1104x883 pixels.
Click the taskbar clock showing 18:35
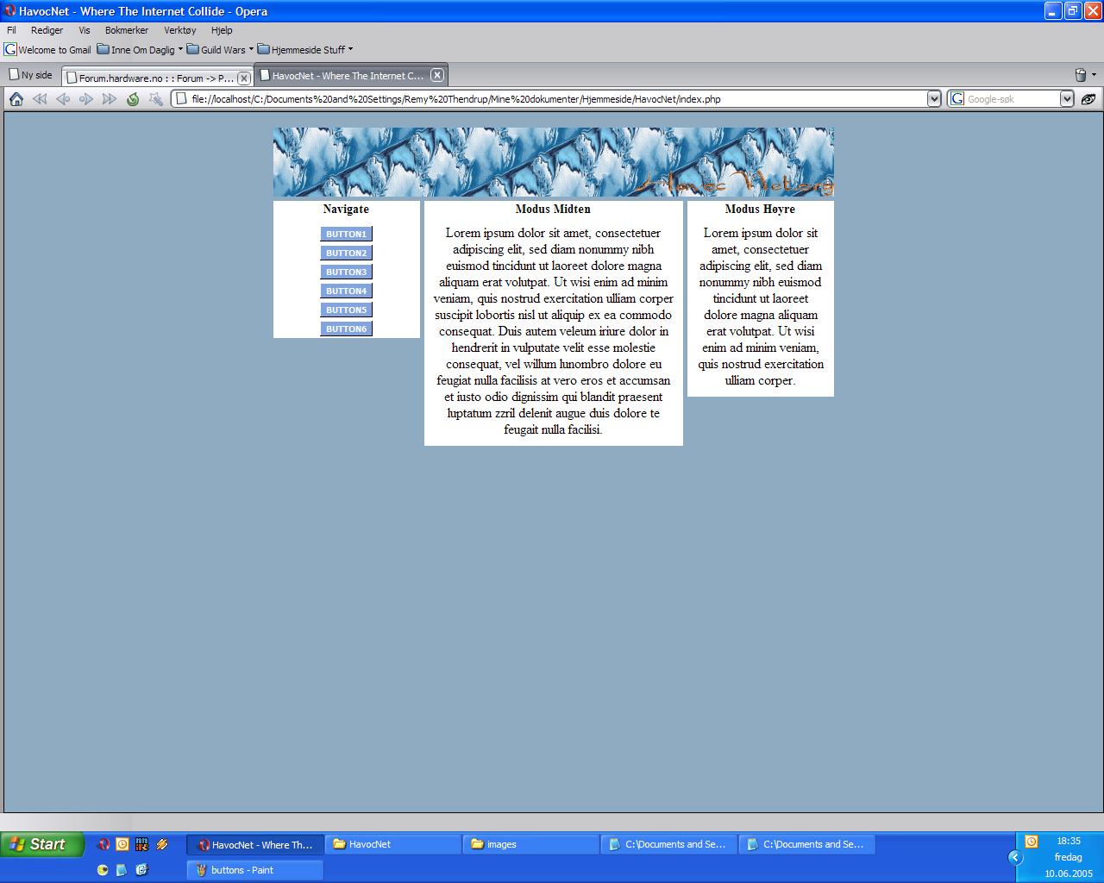pyautogui.click(x=1069, y=841)
